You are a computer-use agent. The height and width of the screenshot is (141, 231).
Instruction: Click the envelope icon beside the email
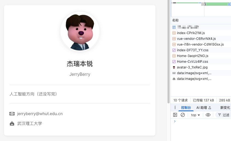[12, 114]
